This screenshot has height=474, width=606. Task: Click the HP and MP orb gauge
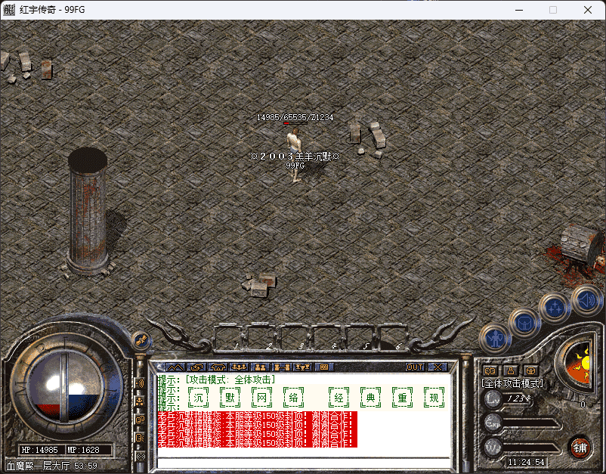(x=64, y=387)
